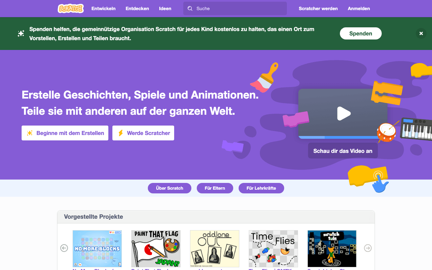Open the Time Flies project thumbnail

click(273, 249)
